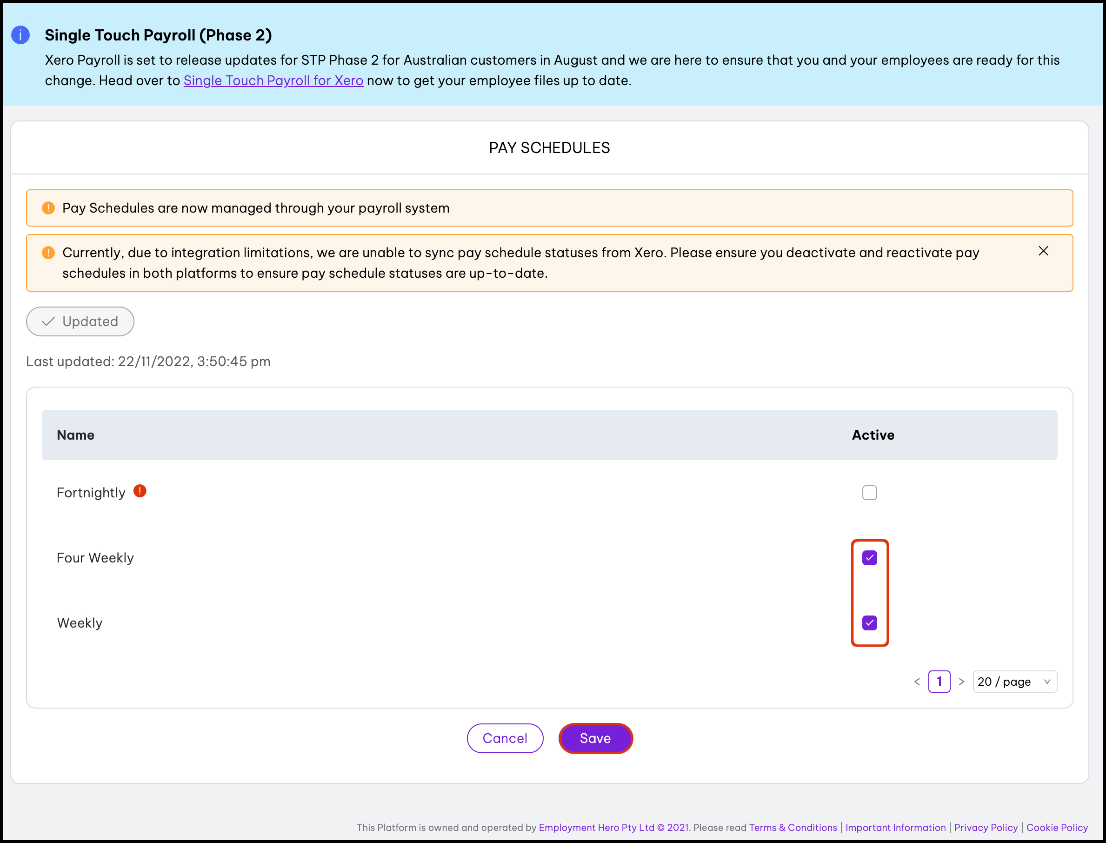Uncheck the Four Weekly active checkbox
Image resolution: width=1106 pixels, height=843 pixels.
(x=869, y=558)
